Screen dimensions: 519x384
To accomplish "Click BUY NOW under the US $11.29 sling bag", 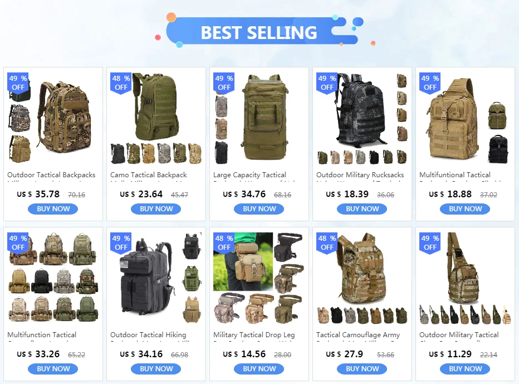I will pos(465,369).
